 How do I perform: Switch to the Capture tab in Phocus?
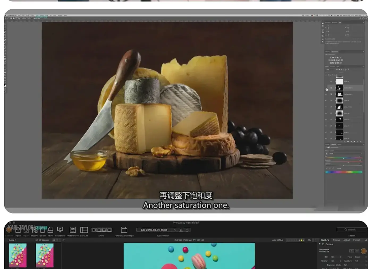[325, 240]
